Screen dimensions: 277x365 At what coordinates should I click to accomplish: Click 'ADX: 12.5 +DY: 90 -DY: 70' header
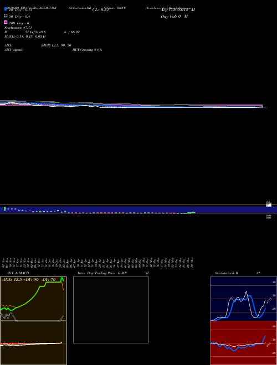(29, 280)
